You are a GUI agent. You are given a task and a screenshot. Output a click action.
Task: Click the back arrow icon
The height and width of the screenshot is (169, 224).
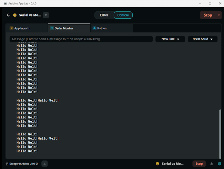click(x=9, y=15)
